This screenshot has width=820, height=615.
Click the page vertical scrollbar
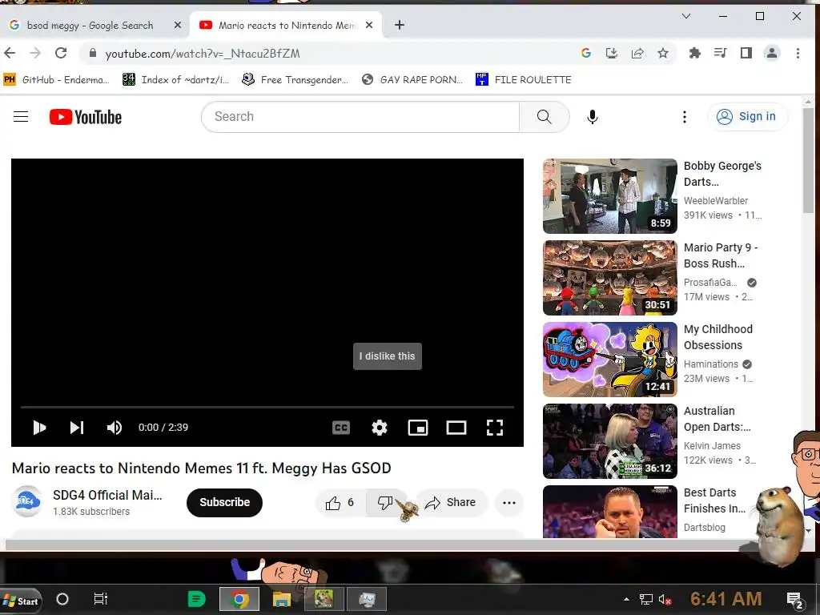809,159
